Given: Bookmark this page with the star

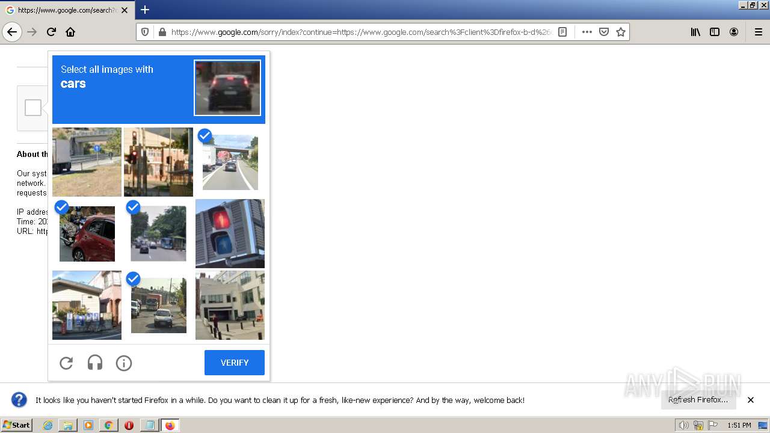Looking at the screenshot, I should 621,32.
